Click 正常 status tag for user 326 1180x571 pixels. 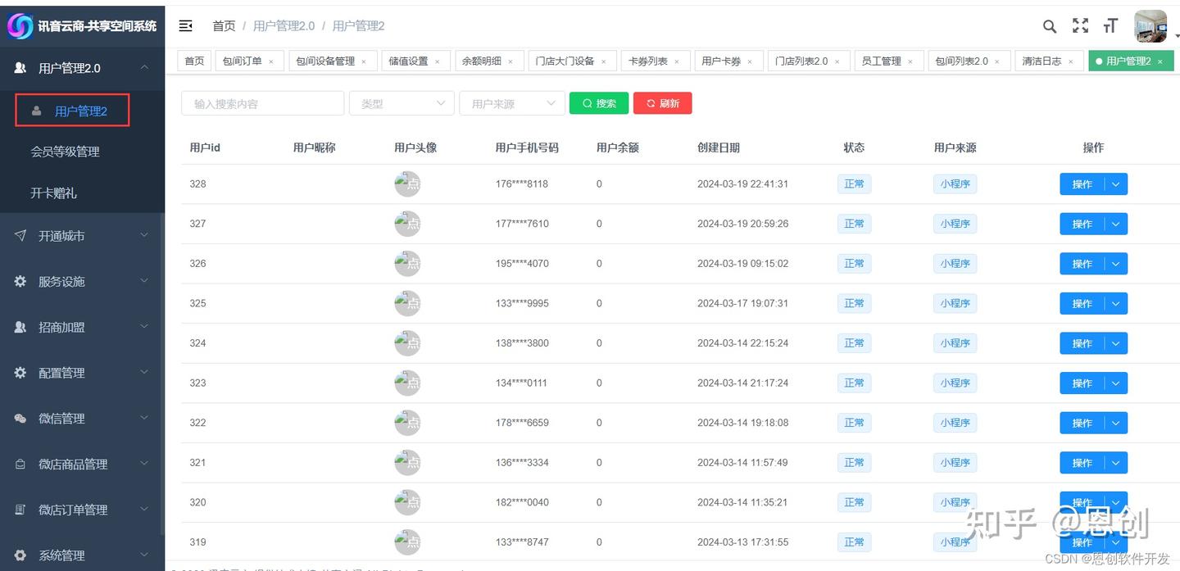854,264
